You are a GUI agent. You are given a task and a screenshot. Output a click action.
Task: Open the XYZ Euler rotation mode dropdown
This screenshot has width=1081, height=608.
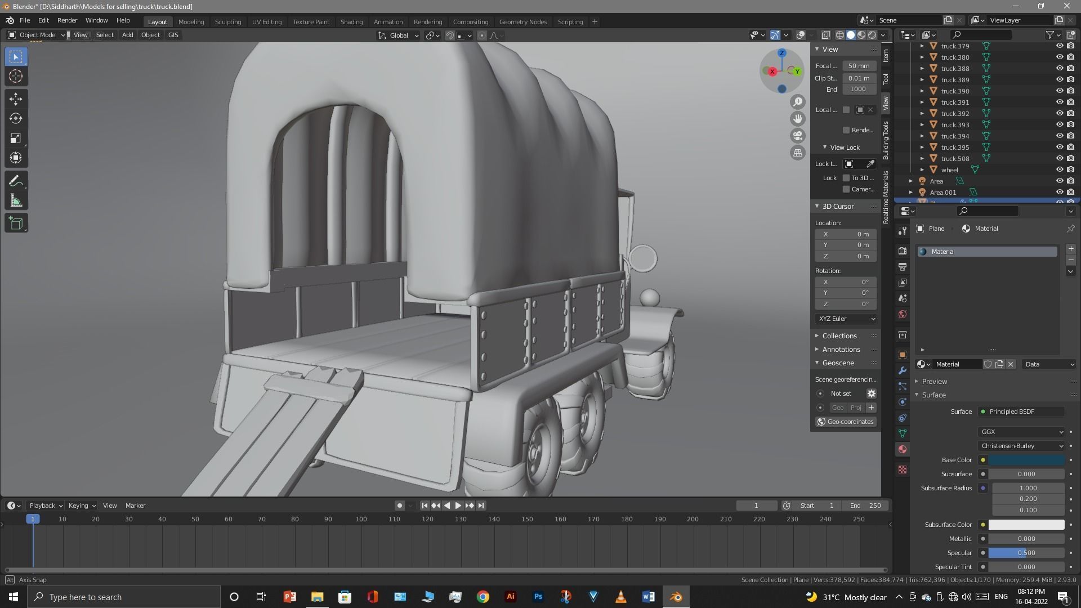tap(846, 319)
